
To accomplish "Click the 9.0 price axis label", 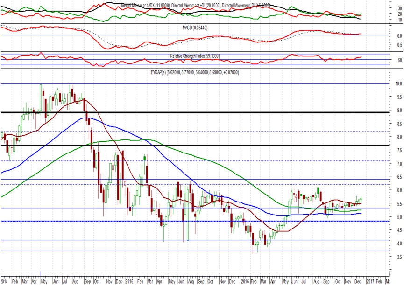I will (399, 111).
